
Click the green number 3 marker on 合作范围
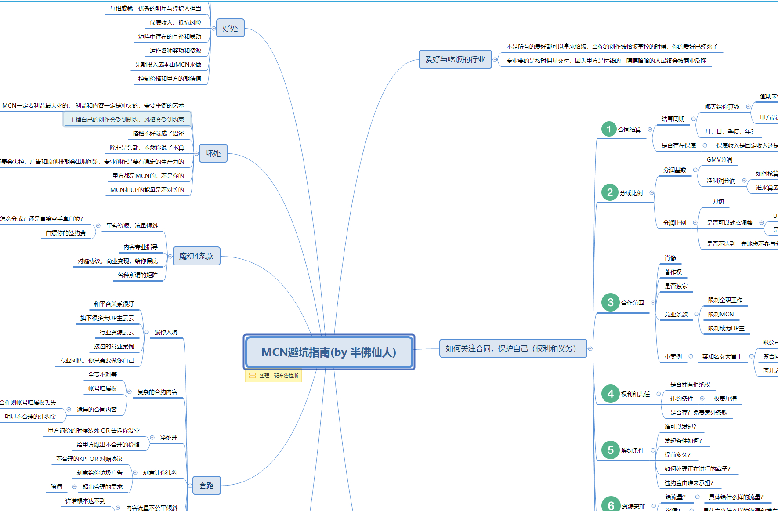(x=610, y=302)
